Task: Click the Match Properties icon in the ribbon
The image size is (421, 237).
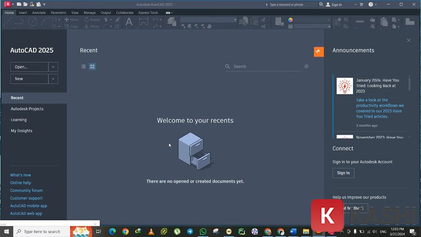Action: pos(279,22)
